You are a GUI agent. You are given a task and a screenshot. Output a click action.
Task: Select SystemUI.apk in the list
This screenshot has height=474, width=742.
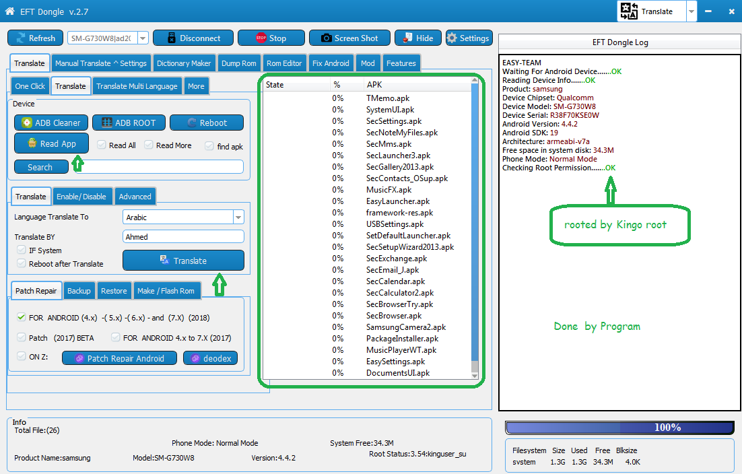[367, 110]
